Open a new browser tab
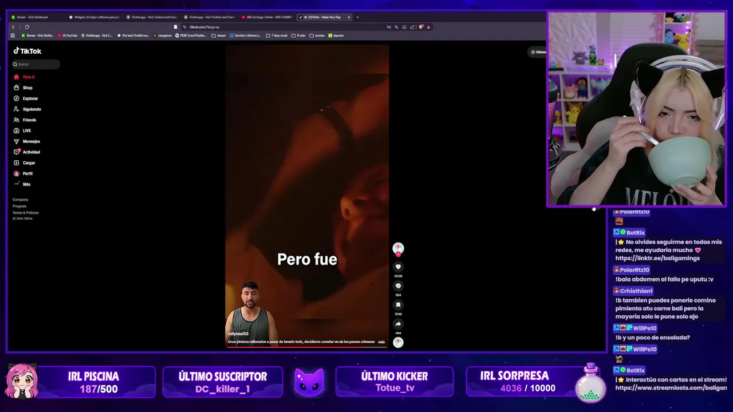This screenshot has width=733, height=412. [357, 17]
